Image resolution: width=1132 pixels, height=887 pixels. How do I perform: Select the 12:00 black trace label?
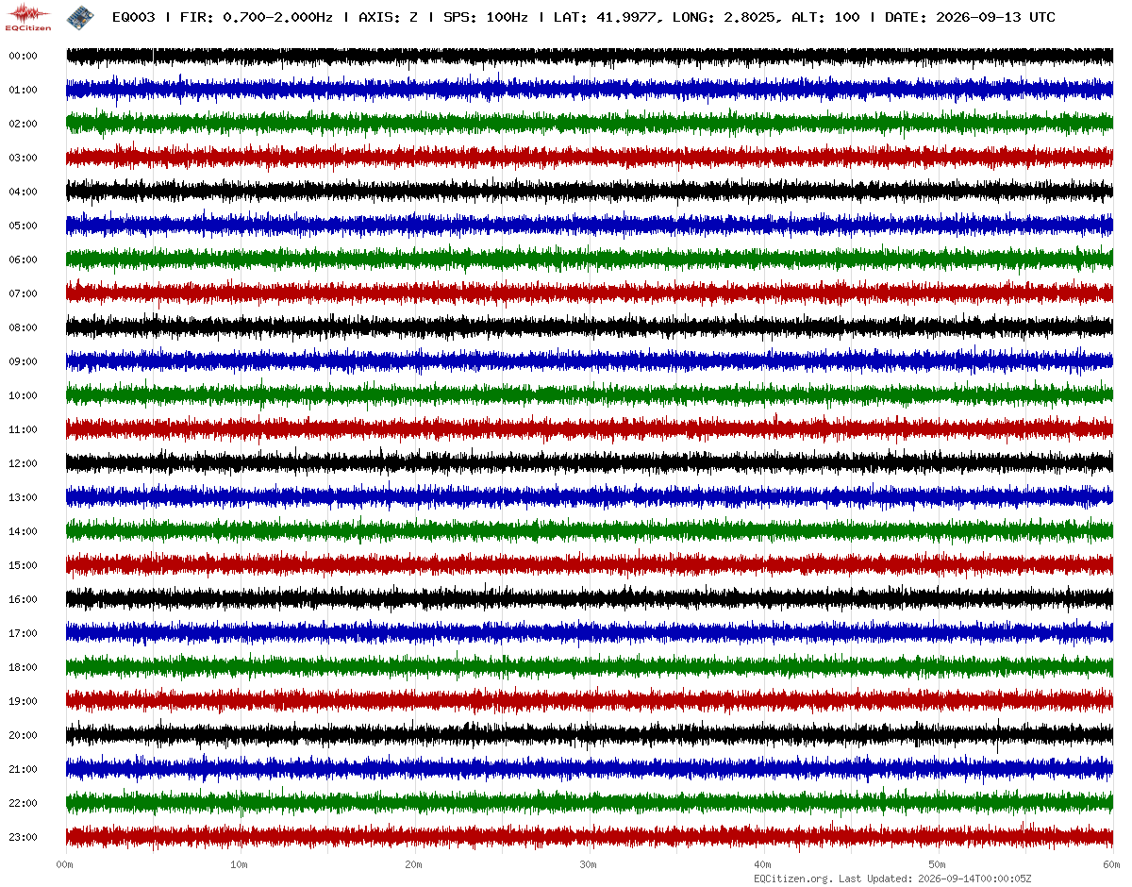coord(23,463)
